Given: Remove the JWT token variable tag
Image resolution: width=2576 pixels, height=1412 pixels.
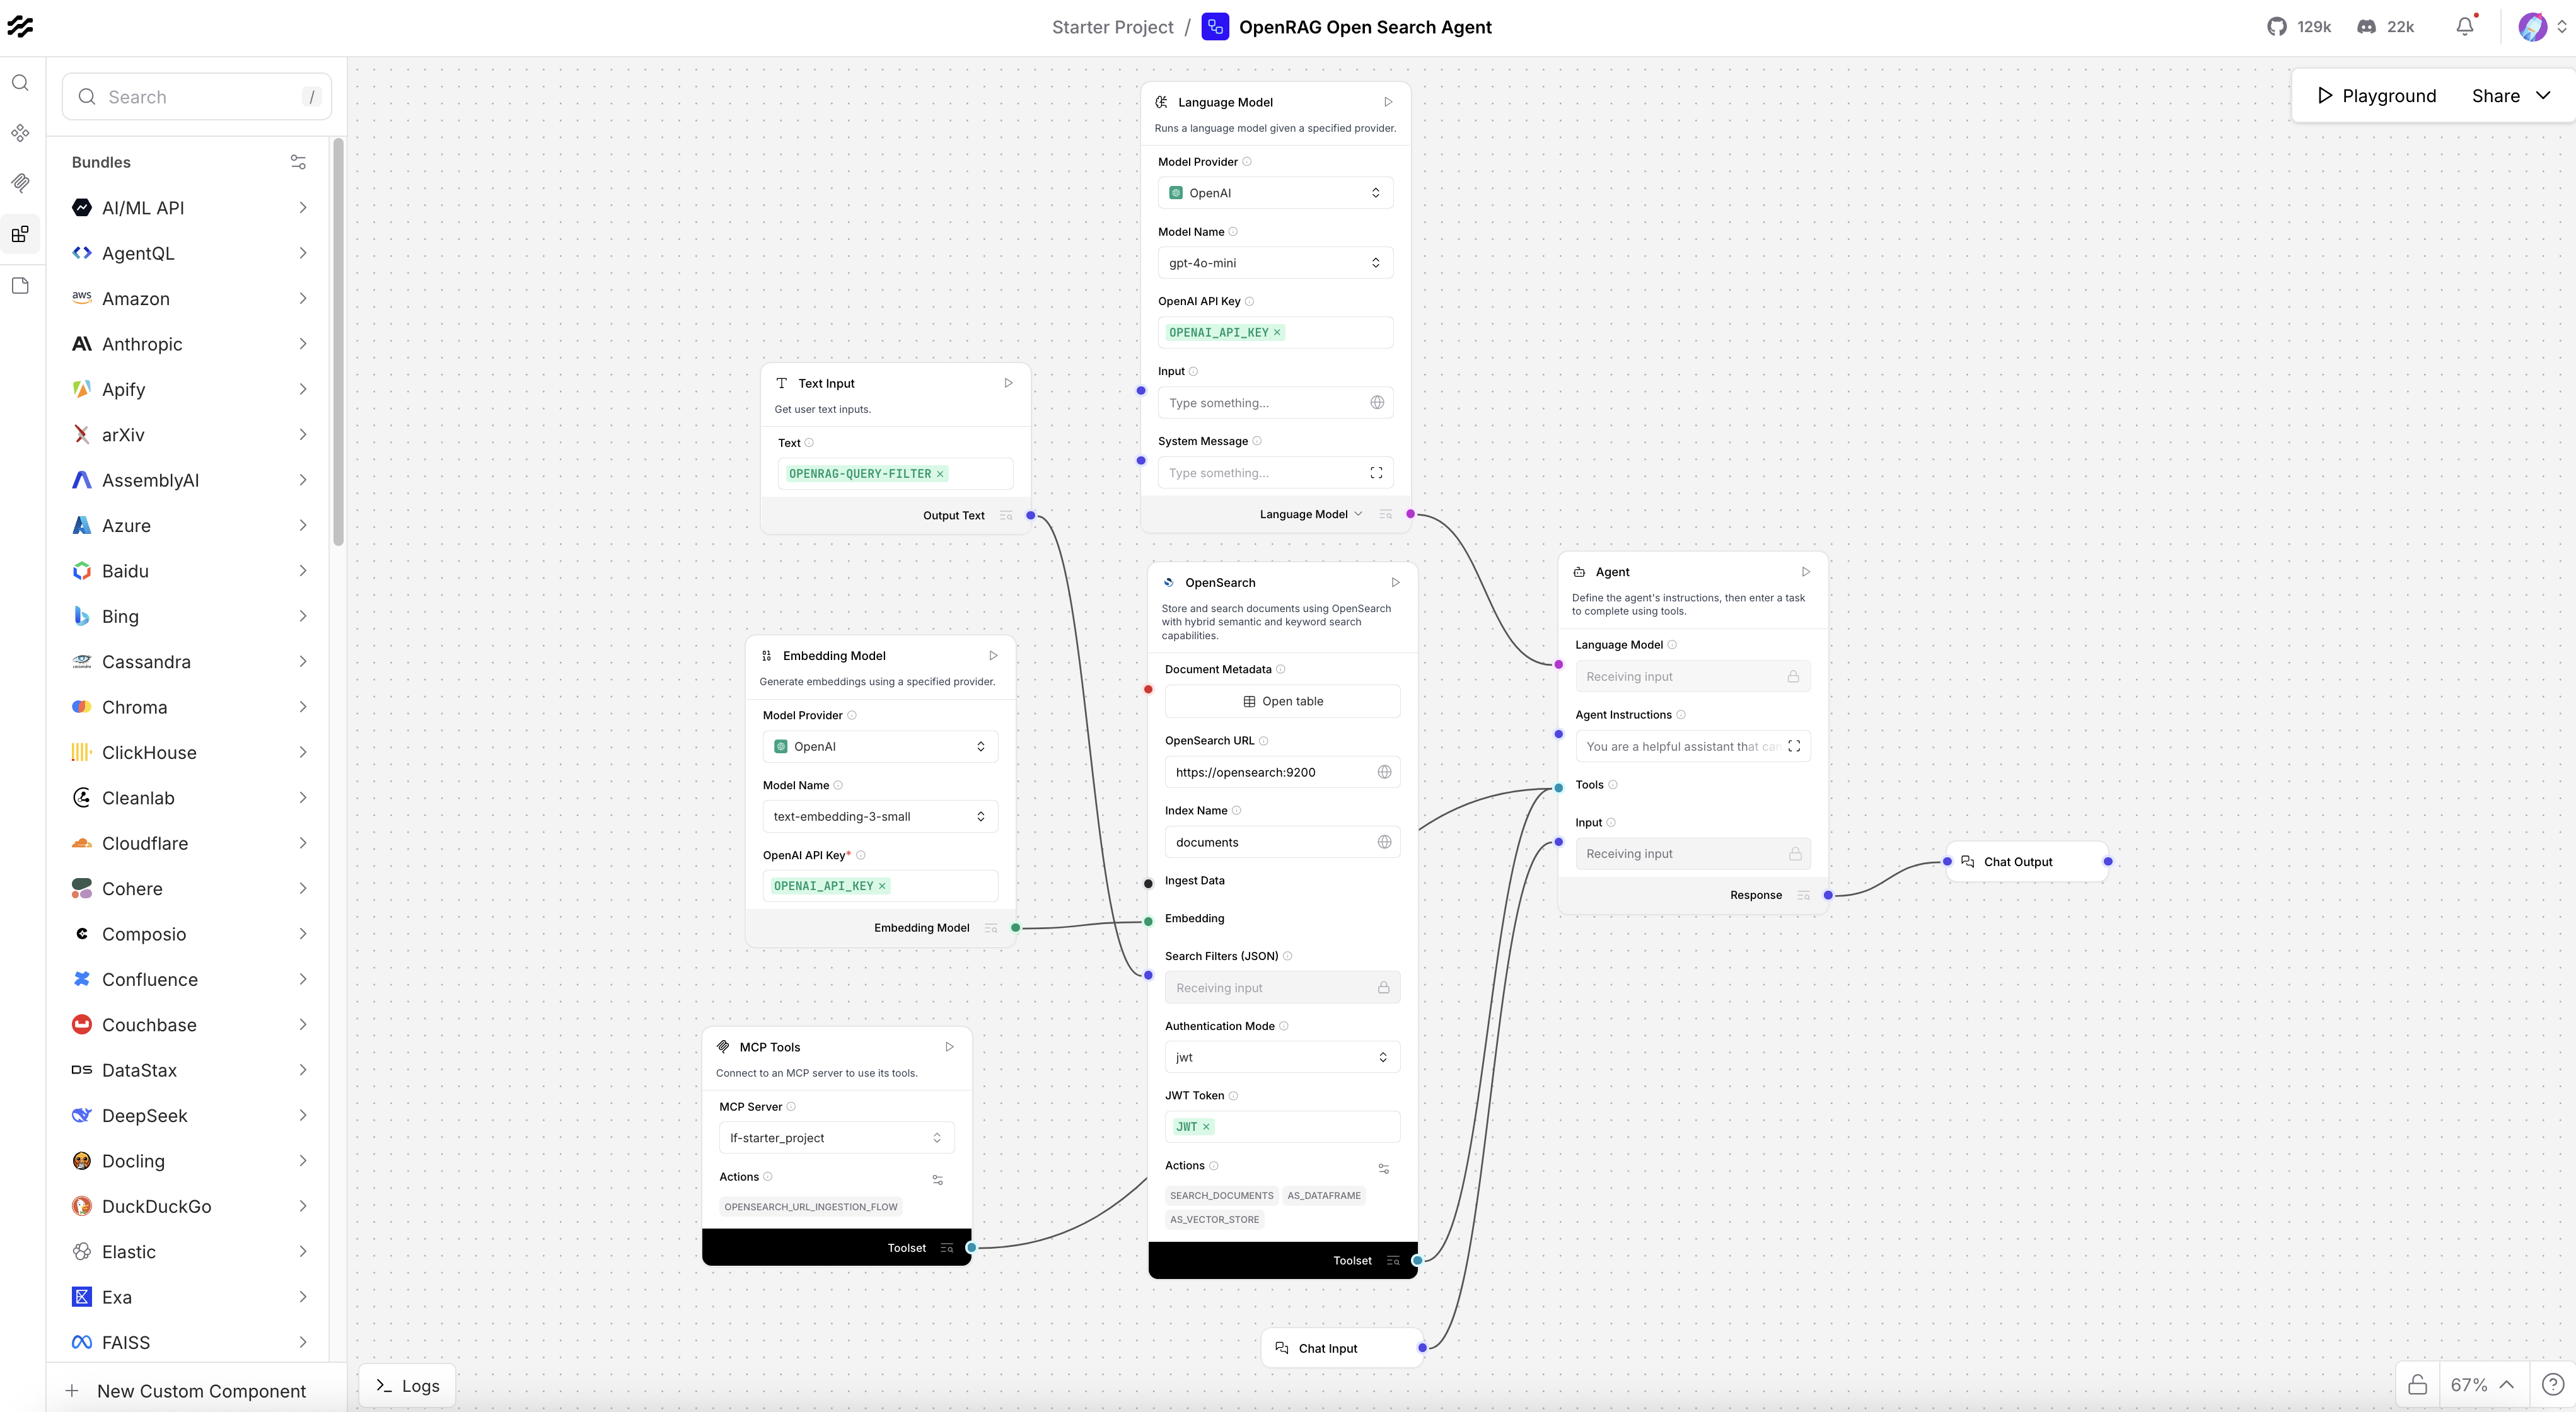Looking at the screenshot, I should (x=1206, y=1127).
